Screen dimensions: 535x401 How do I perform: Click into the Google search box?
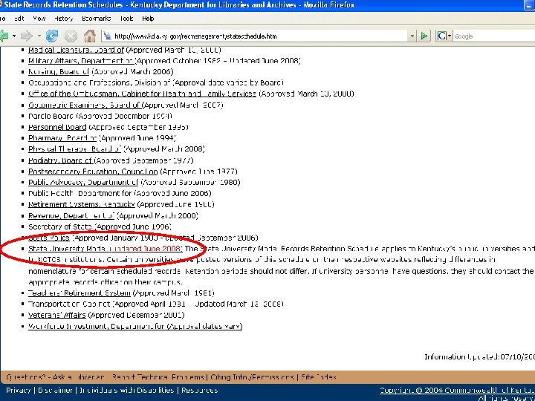point(494,36)
